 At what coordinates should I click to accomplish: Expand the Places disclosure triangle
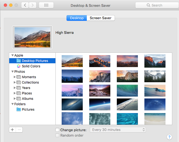15,93
